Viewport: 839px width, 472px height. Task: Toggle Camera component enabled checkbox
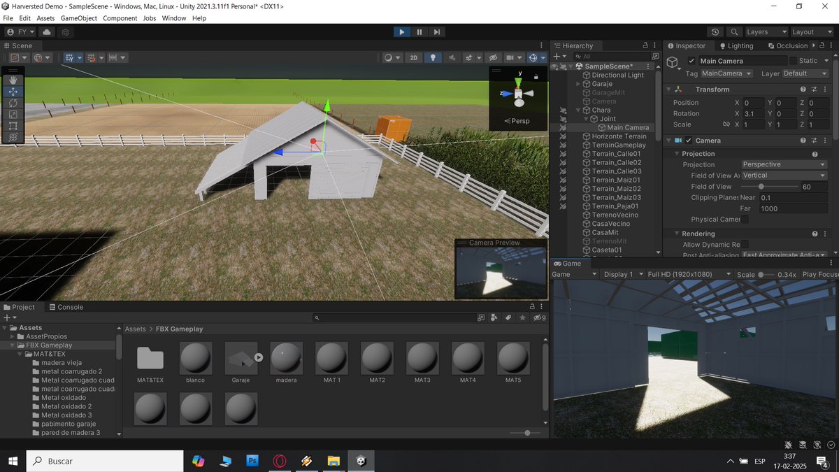tap(689, 141)
